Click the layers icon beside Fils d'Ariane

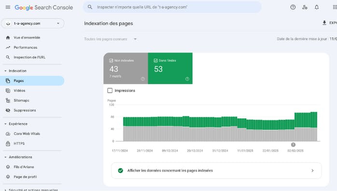[x=8, y=167]
